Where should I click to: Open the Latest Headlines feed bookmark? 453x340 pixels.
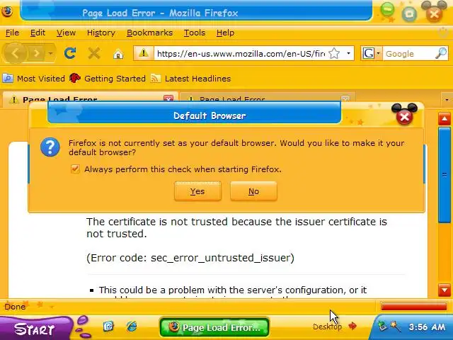190,79
